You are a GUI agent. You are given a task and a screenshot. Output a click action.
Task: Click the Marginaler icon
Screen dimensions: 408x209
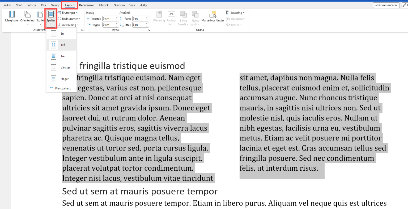[12, 18]
